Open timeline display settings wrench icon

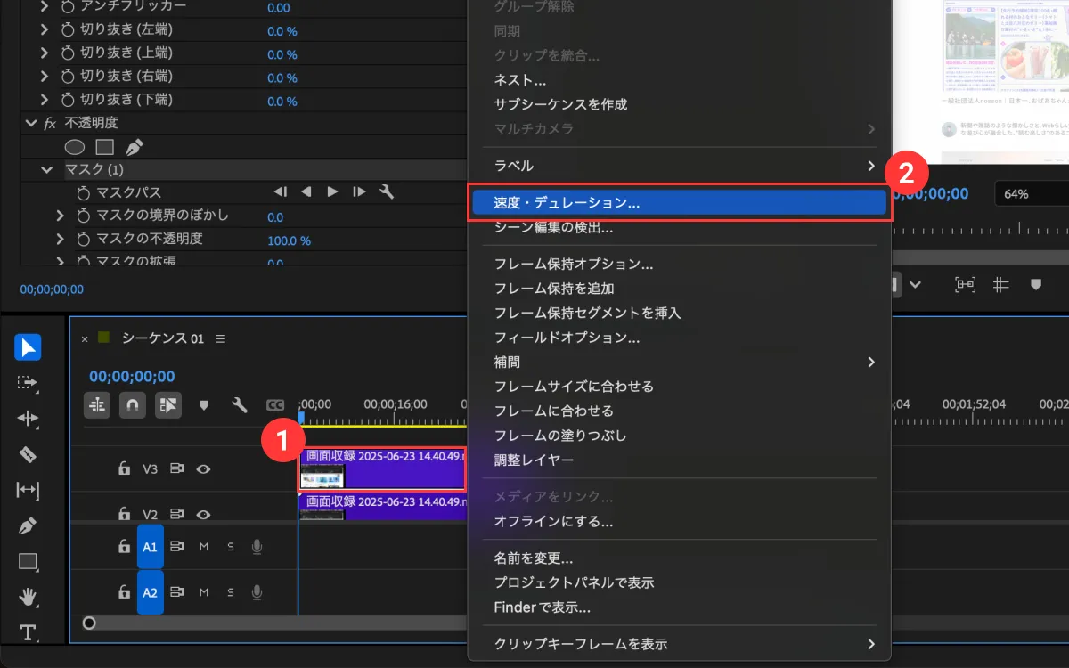point(239,405)
